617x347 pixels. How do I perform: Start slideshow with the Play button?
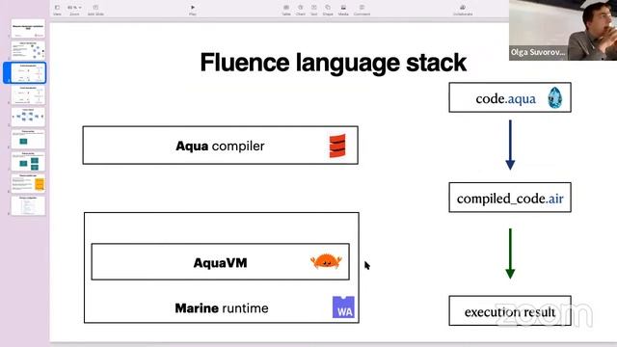[193, 10]
